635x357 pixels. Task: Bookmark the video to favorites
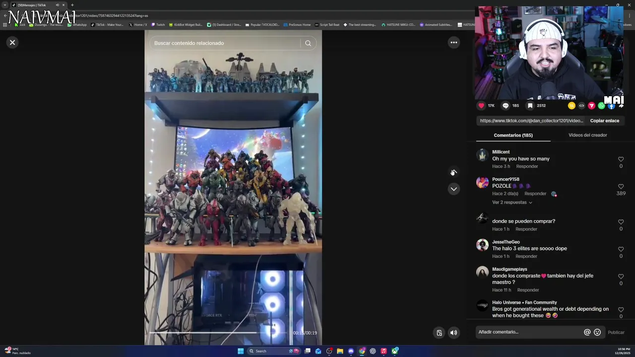(530, 106)
